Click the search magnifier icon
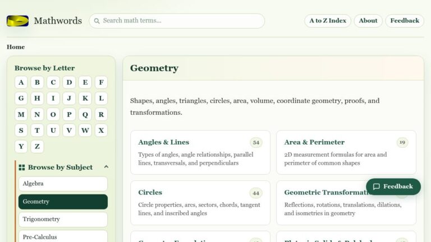Viewport: 431px width, 242px height. point(97,21)
